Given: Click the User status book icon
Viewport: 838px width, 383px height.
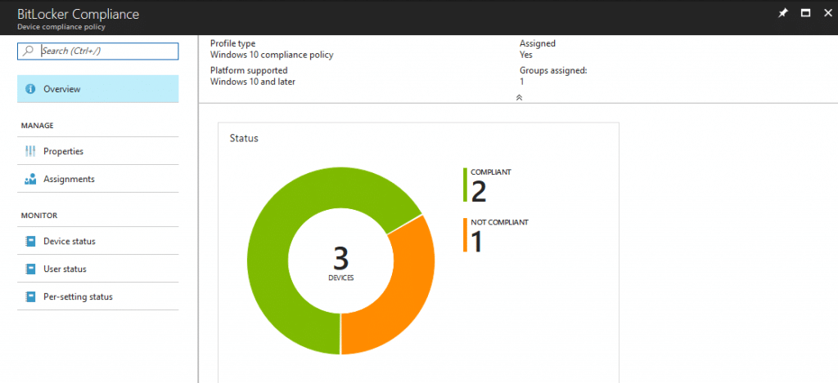Looking at the screenshot, I should click(30, 269).
